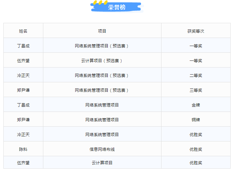
Task: Click the 二等奖 award cell
Action: [x=196, y=76]
